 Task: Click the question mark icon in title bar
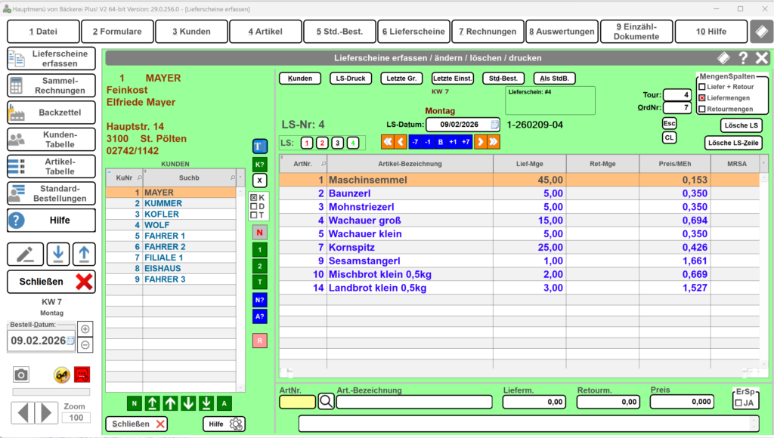coord(743,58)
